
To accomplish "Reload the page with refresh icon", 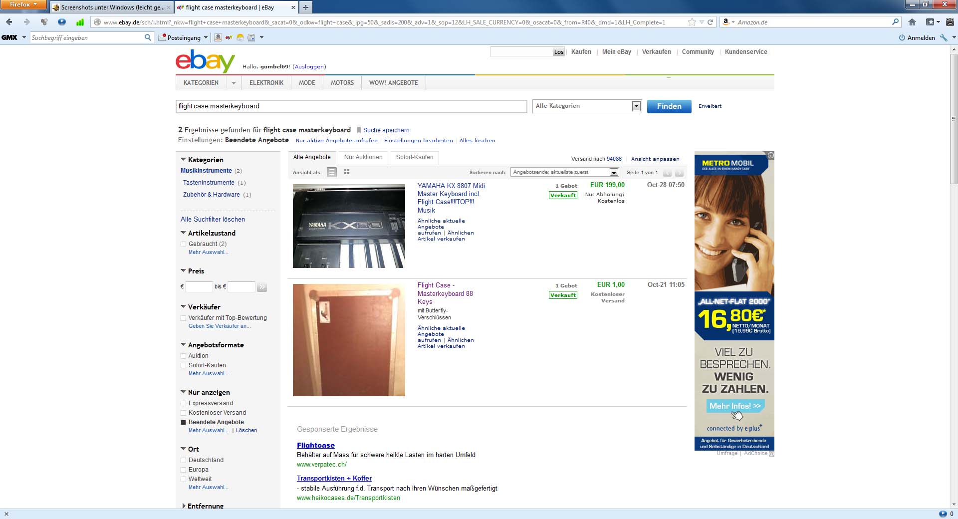I will click(x=710, y=22).
